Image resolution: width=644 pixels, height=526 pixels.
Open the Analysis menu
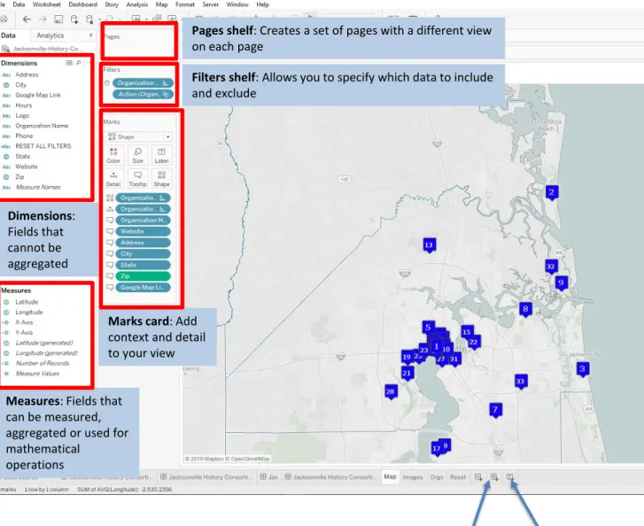pos(136,4)
